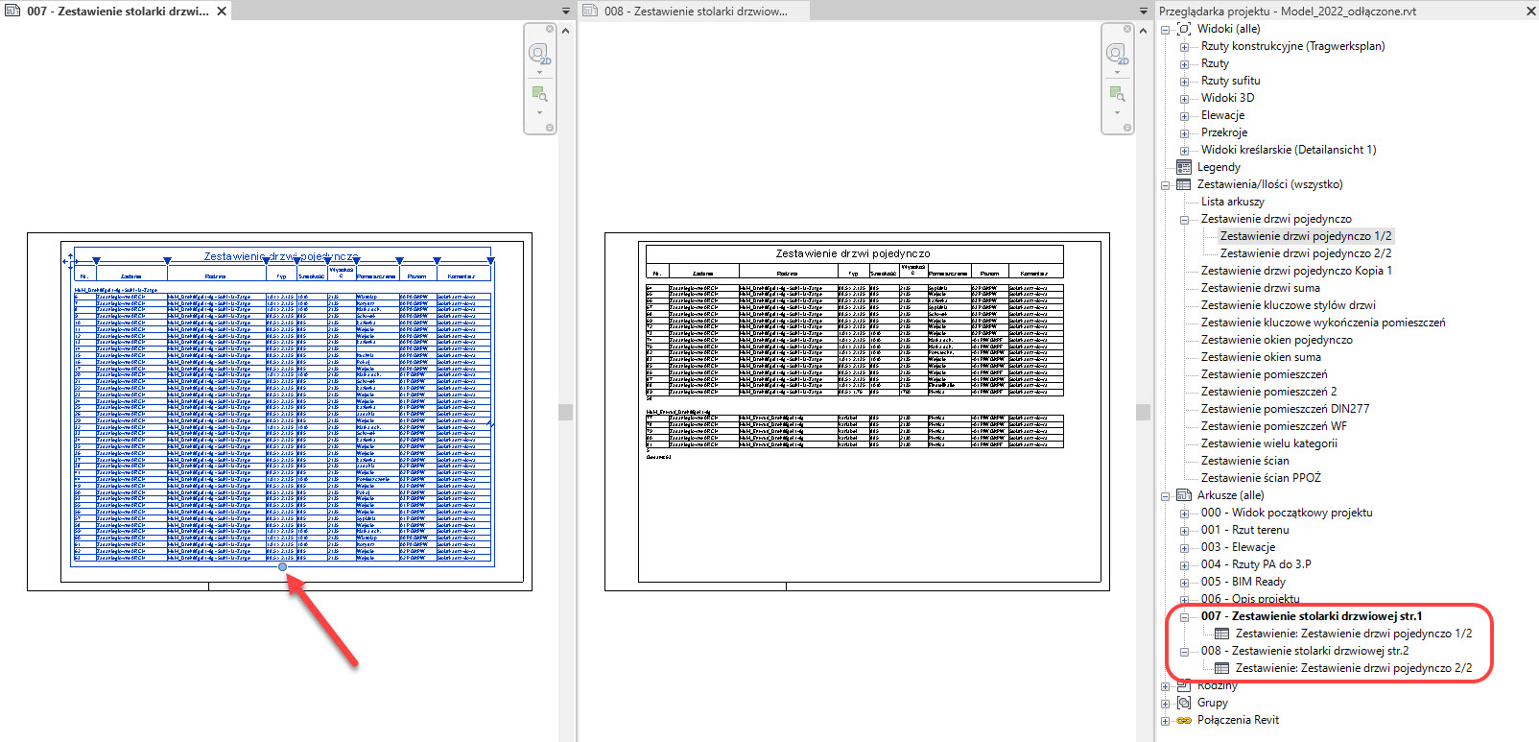Close the left view navigation bar
Viewport: 1539px width, 742px height.
(550, 29)
